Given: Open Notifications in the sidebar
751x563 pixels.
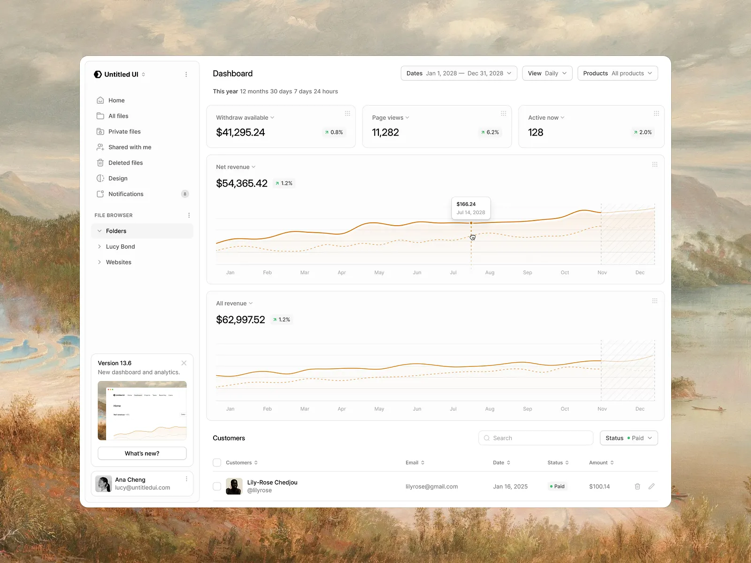Looking at the screenshot, I should pos(142,194).
